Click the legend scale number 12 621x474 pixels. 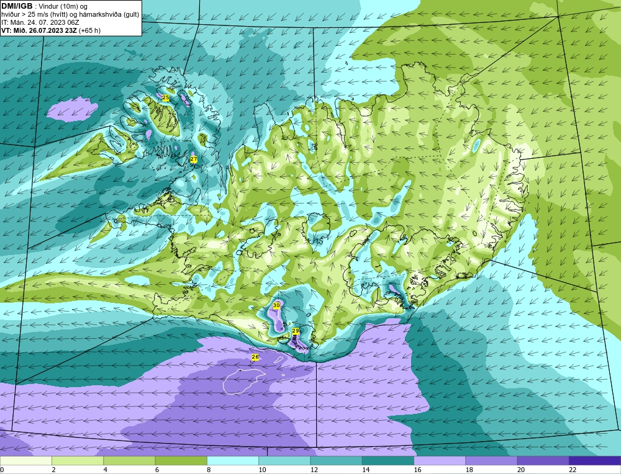[x=314, y=470]
